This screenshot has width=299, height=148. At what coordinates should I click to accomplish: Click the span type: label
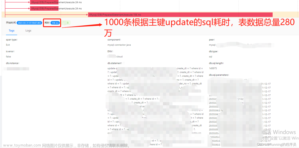point(12,40)
